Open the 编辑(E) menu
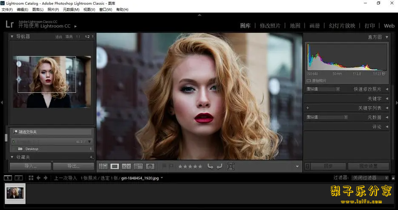This screenshot has width=398, height=210. pos(22,10)
